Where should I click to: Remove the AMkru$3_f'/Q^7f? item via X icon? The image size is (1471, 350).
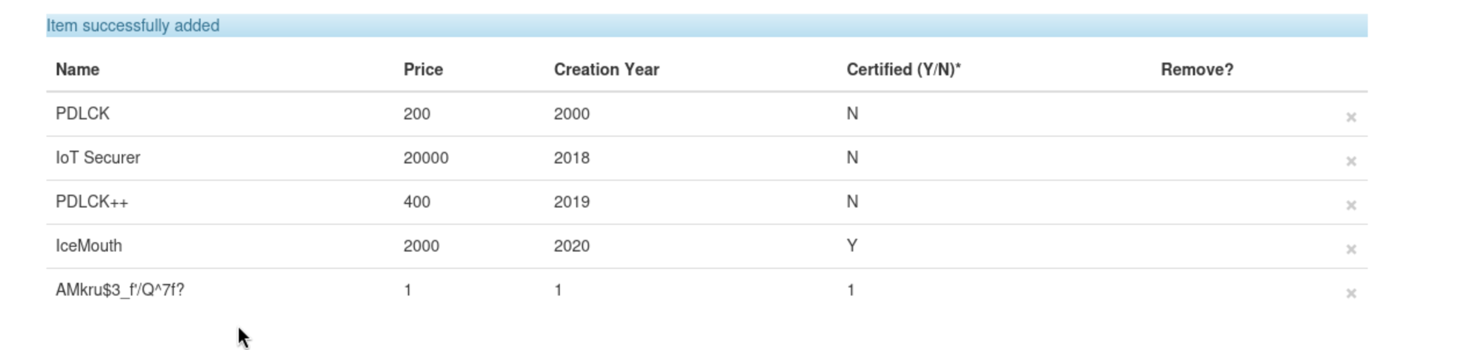click(x=1350, y=293)
